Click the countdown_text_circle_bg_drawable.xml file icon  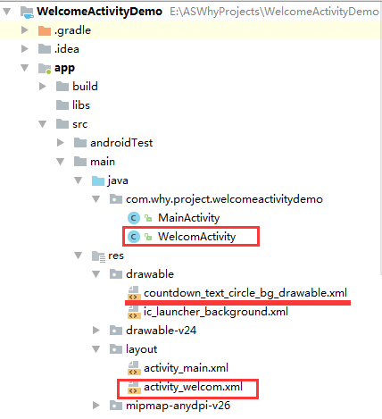pyautogui.click(x=134, y=293)
